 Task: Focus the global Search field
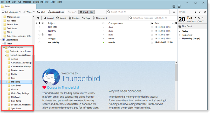click(x=138, y=12)
